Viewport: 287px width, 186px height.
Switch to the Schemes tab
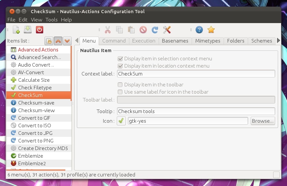pos(262,41)
